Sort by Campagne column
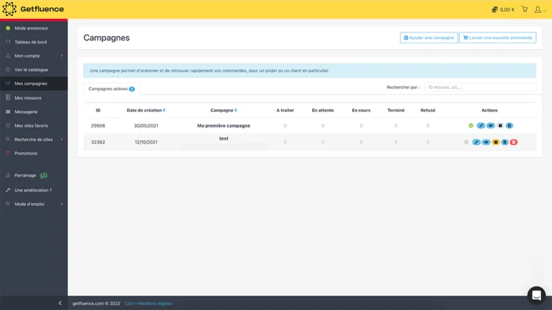 pos(224,110)
